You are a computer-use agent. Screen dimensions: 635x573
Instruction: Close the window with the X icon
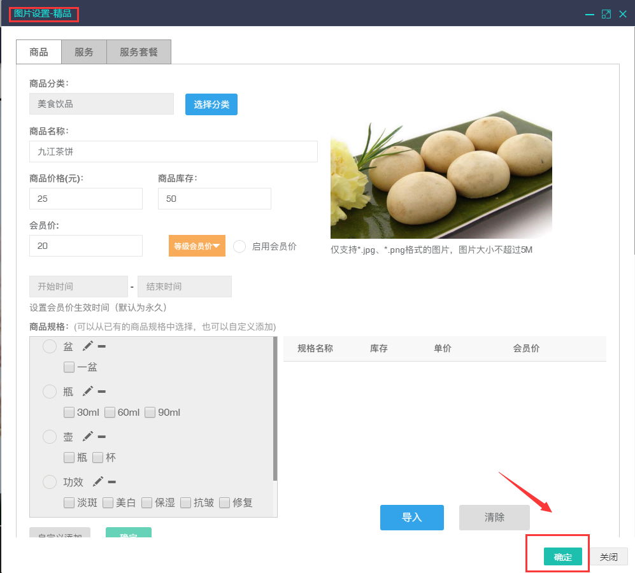pos(623,14)
